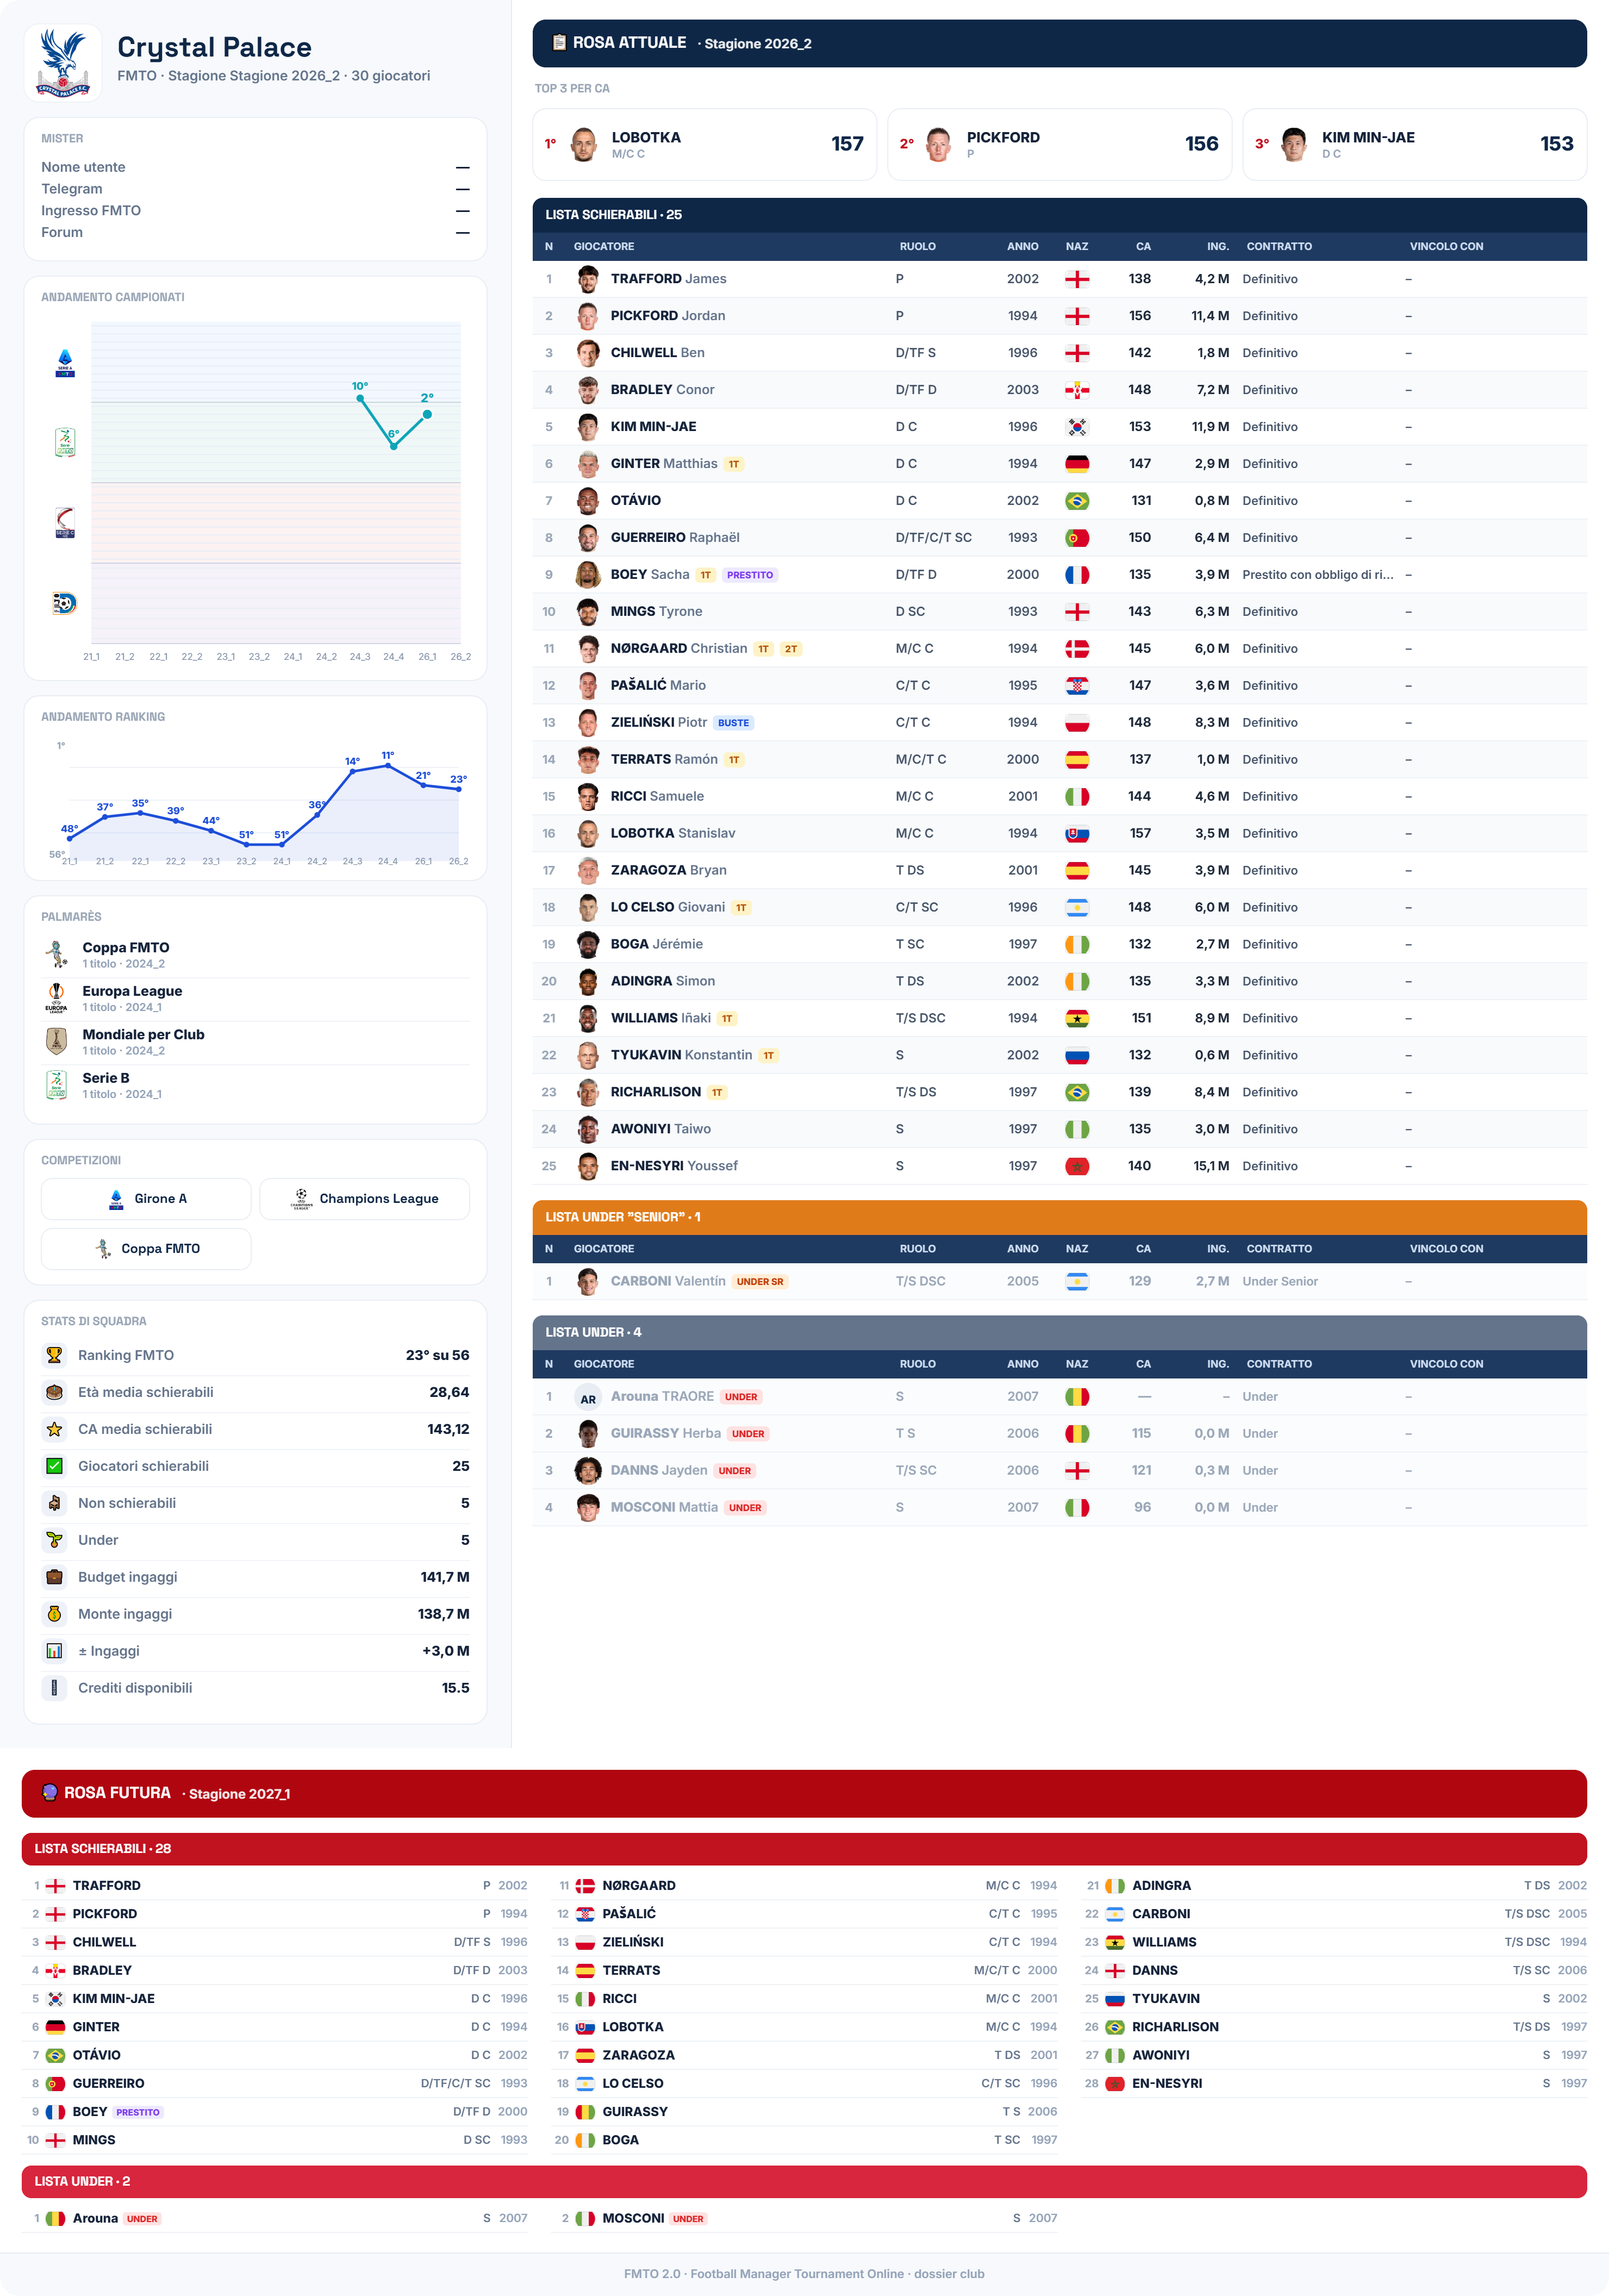Click the UNDER SR badge next to Carboni
1609x2296 pixels.
(x=760, y=1281)
